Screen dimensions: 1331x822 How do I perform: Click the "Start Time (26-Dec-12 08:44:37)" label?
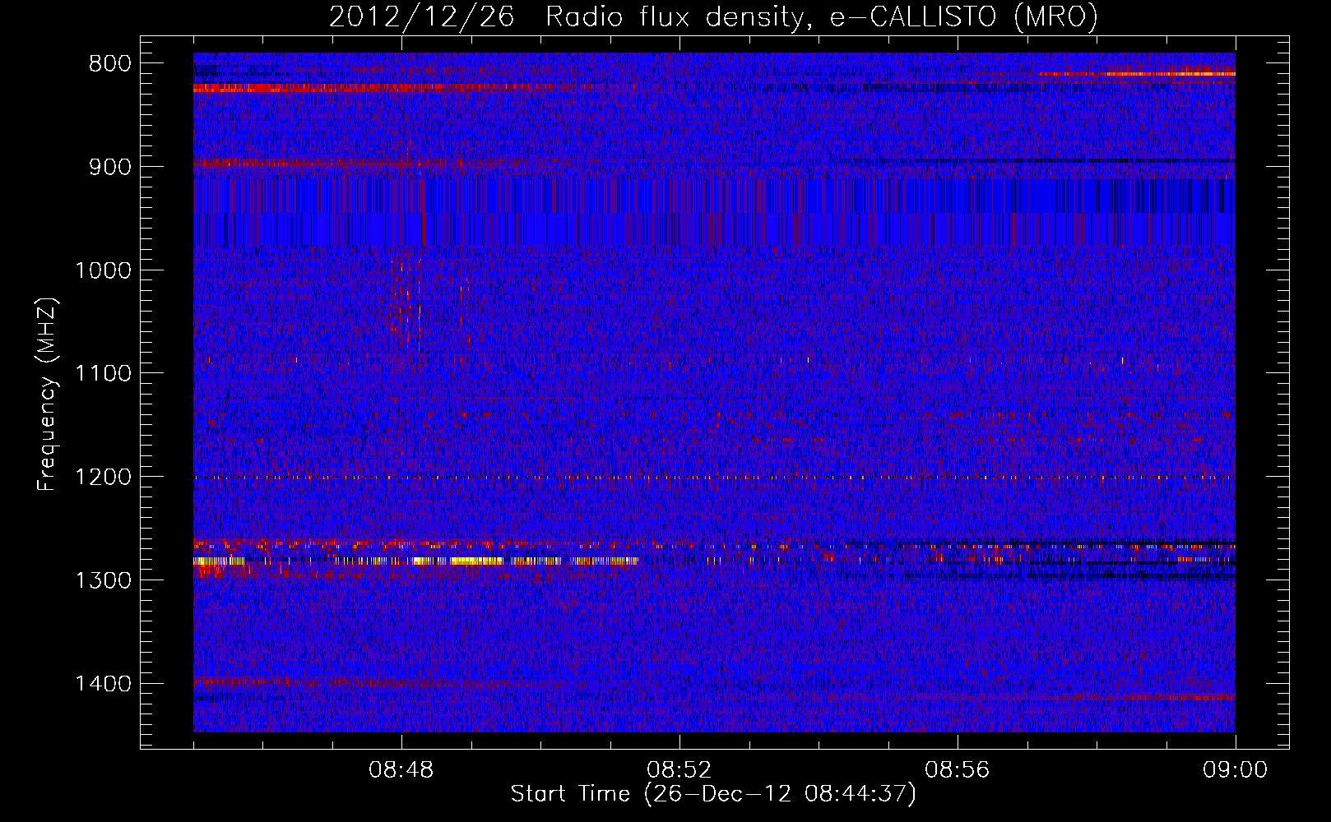[713, 794]
